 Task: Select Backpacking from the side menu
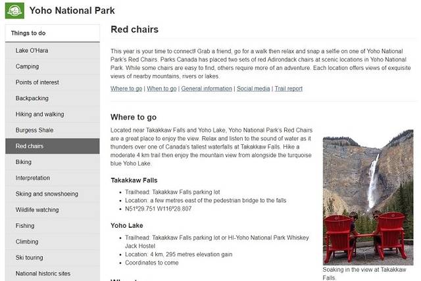pyautogui.click(x=32, y=98)
